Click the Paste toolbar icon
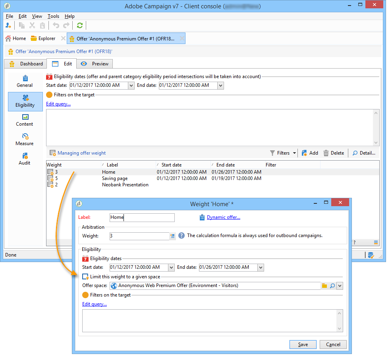 click(42, 25)
